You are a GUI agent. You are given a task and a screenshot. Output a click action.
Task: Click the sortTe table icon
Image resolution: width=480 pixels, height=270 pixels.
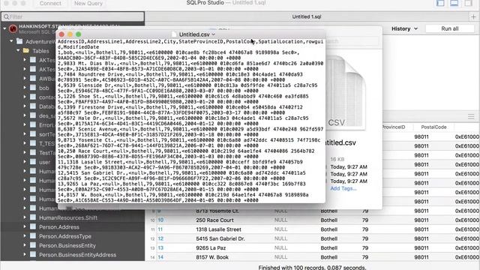pos(33,134)
